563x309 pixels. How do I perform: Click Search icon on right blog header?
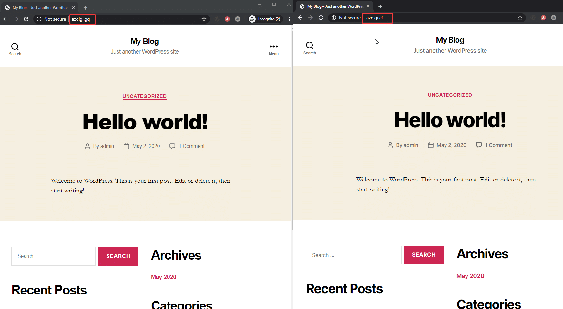click(310, 48)
